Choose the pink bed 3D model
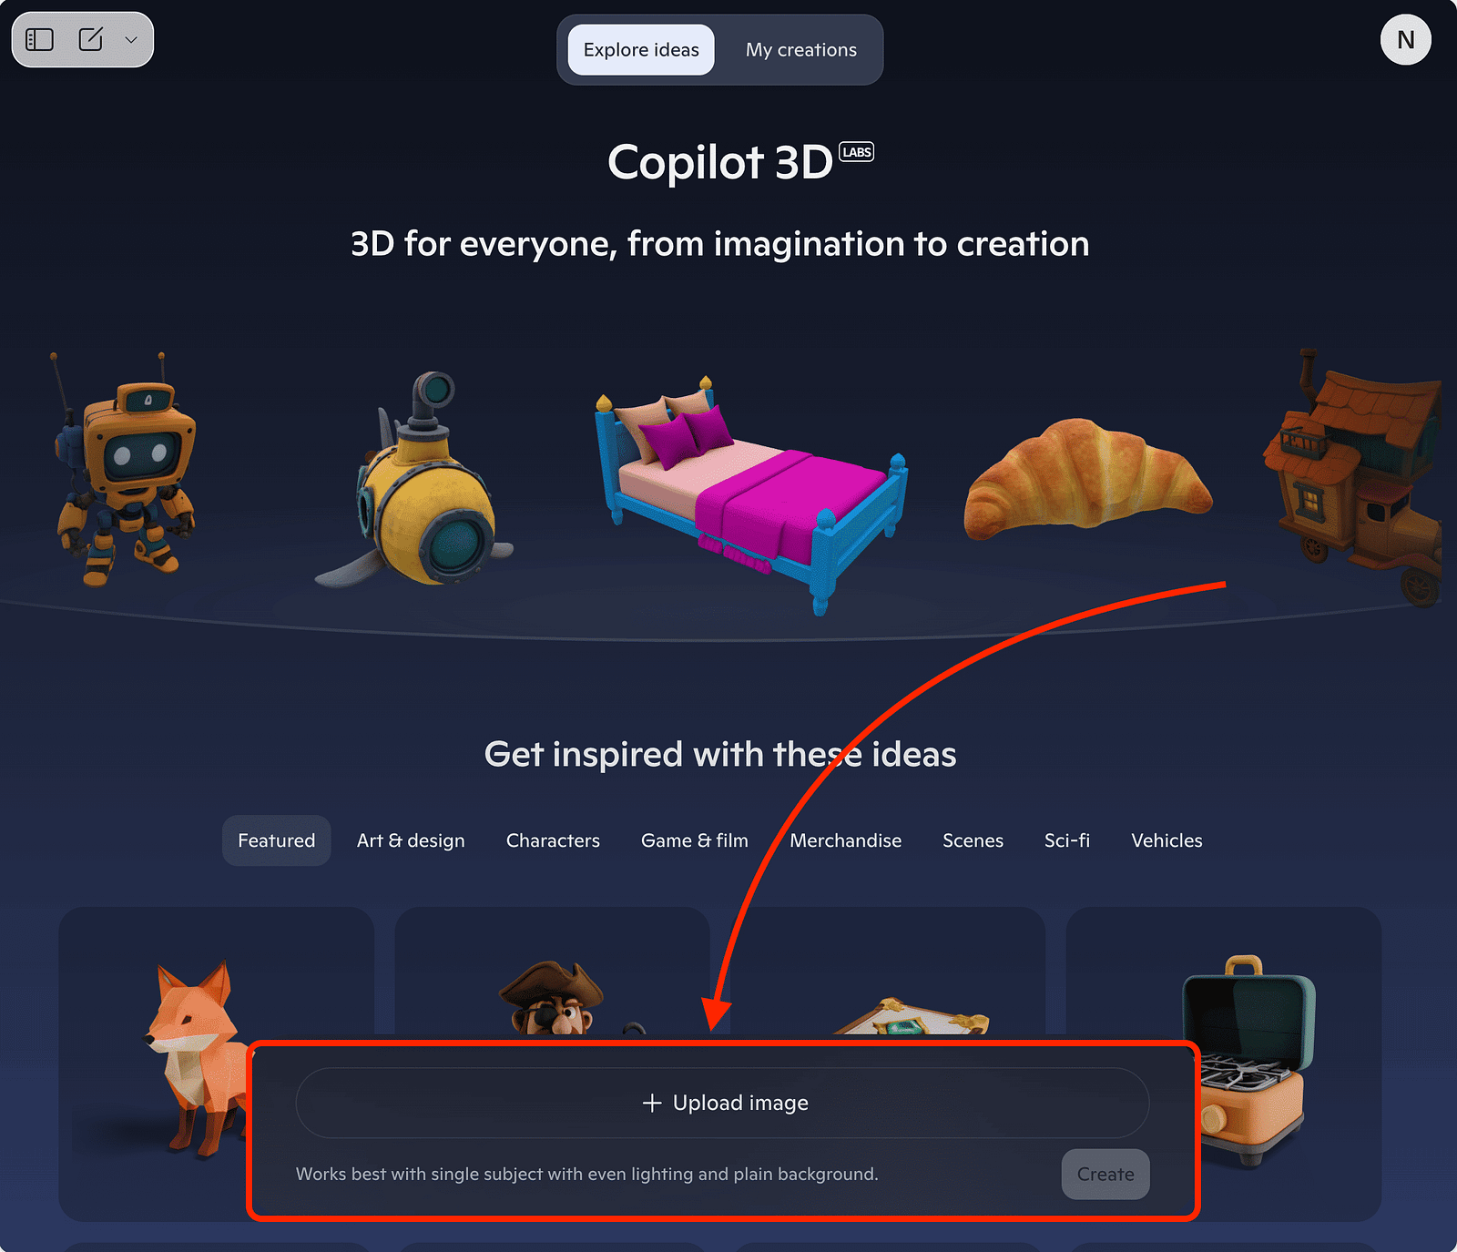The height and width of the screenshot is (1252, 1457). pos(751,493)
